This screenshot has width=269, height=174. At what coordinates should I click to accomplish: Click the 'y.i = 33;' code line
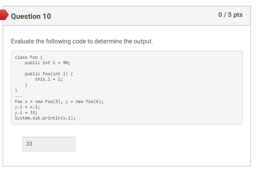pos(26,113)
